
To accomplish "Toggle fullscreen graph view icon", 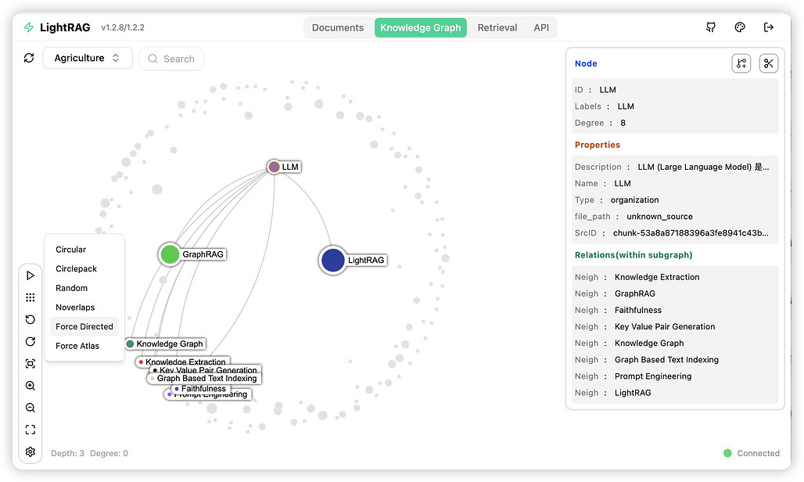I will pyautogui.click(x=31, y=430).
